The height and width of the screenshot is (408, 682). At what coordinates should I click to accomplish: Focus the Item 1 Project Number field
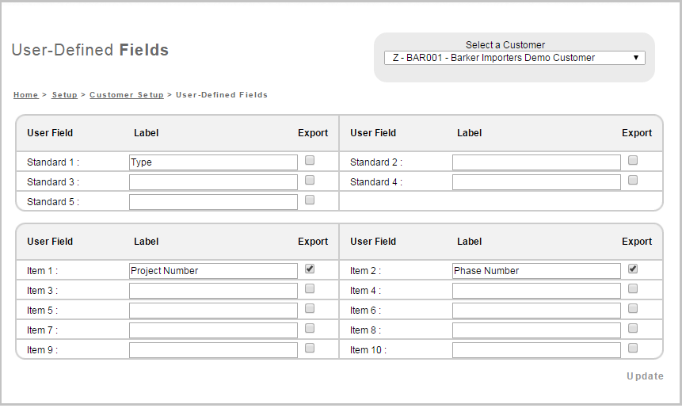(213, 271)
